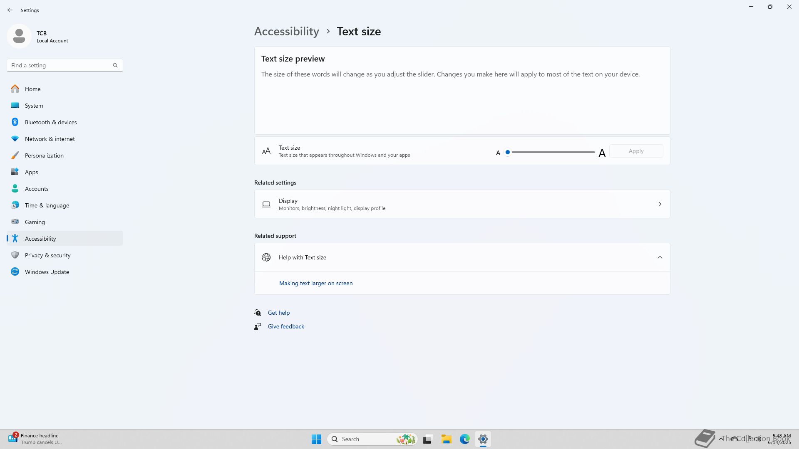Show hidden icons in system tray
Viewport: 799px width, 449px height.
721,439
